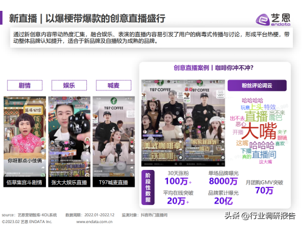
Task: Click the description paragraph starting 通过新创意内容
Action: coord(151,38)
